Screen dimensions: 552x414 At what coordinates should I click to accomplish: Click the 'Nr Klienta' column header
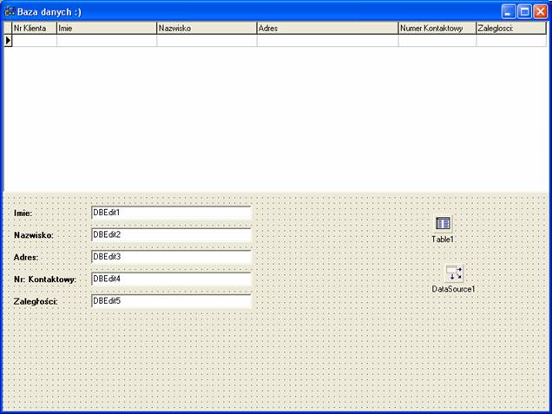34,29
